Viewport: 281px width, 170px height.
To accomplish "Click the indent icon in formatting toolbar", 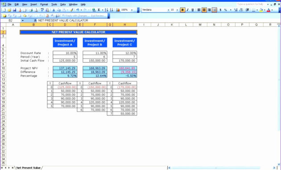I will click(x=247, y=10).
